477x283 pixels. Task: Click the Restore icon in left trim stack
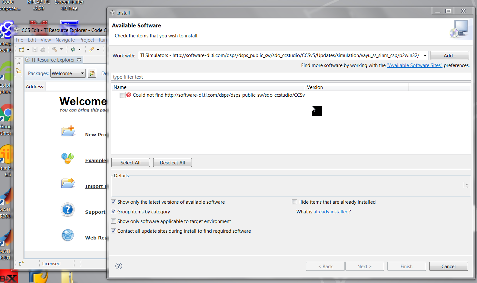coord(18,64)
